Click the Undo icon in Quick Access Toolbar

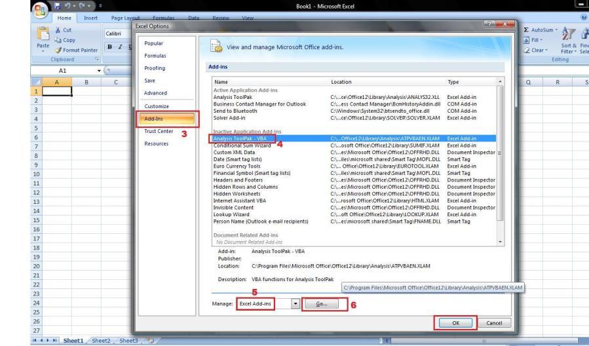click(67, 6)
